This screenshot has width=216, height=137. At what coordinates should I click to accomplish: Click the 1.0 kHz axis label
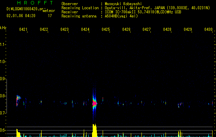pyautogui.click(x=3, y=62)
